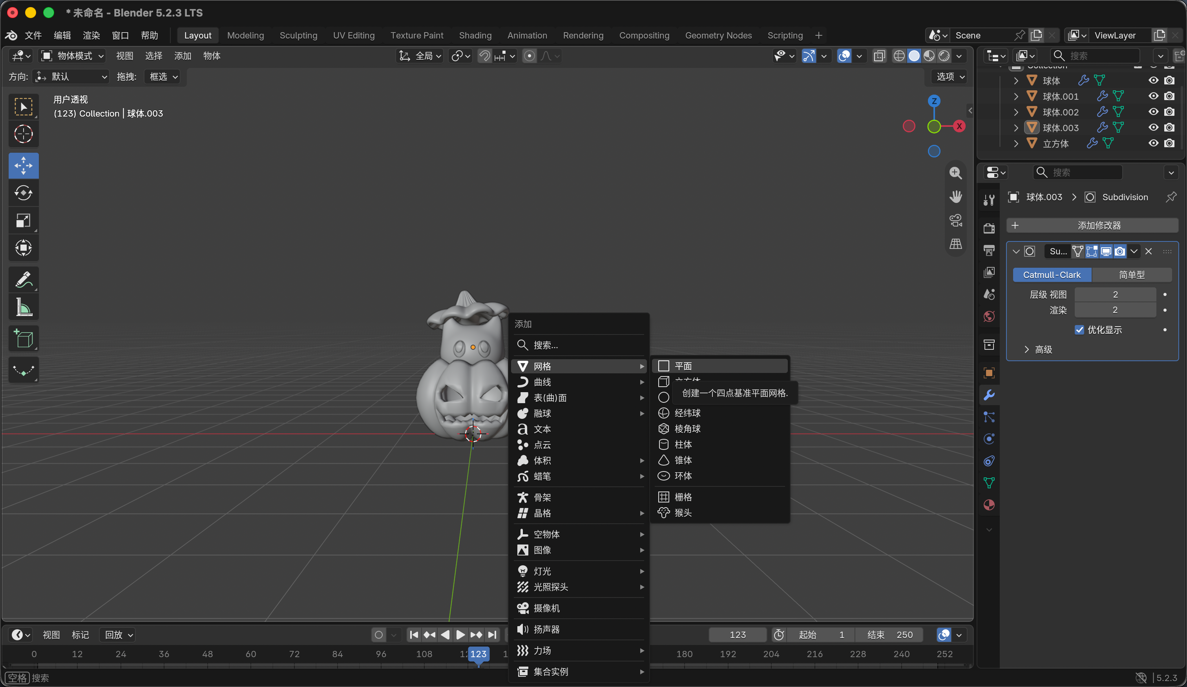Open 曲线 submenu in add menu
Viewport: 1187px width, 687px height.
coord(579,382)
